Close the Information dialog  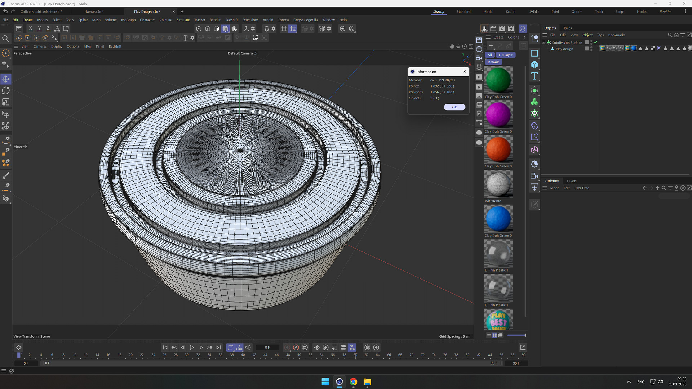pyautogui.click(x=464, y=72)
